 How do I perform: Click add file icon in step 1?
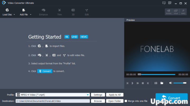47,46
